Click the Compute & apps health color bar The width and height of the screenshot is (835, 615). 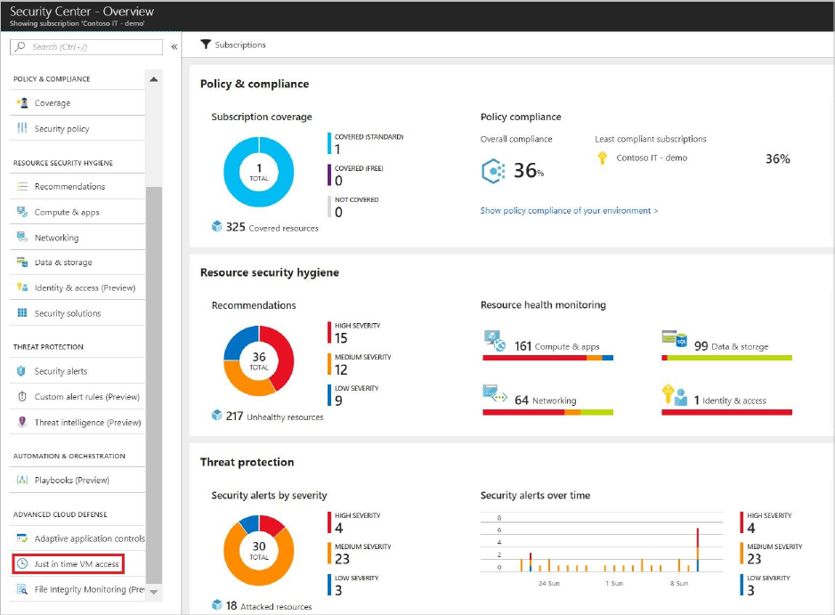coord(548,358)
